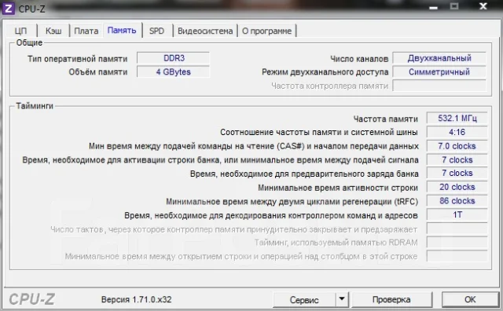Click the Проверка button
This screenshot has width=503, height=311.
391,299
